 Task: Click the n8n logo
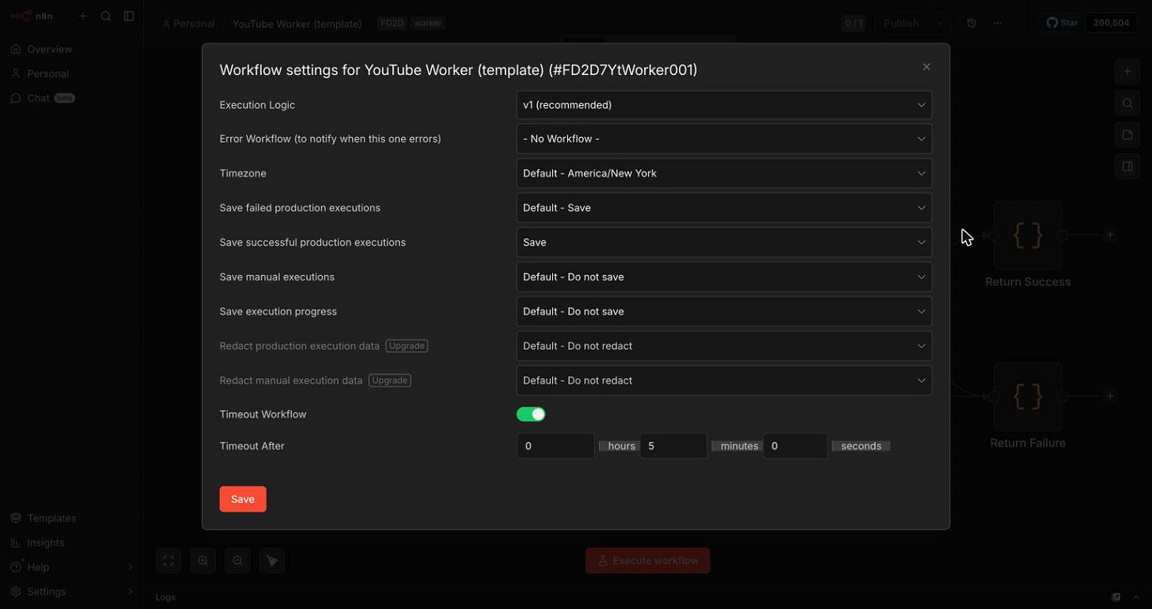click(32, 16)
